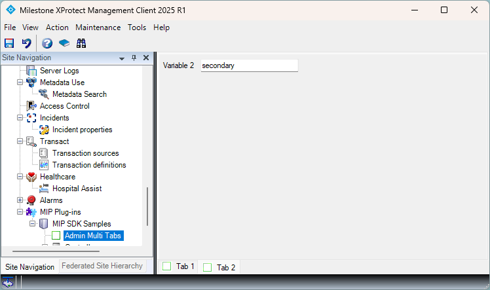
Task: Click the Undo toolbar icon
Action: pyautogui.click(x=26, y=43)
